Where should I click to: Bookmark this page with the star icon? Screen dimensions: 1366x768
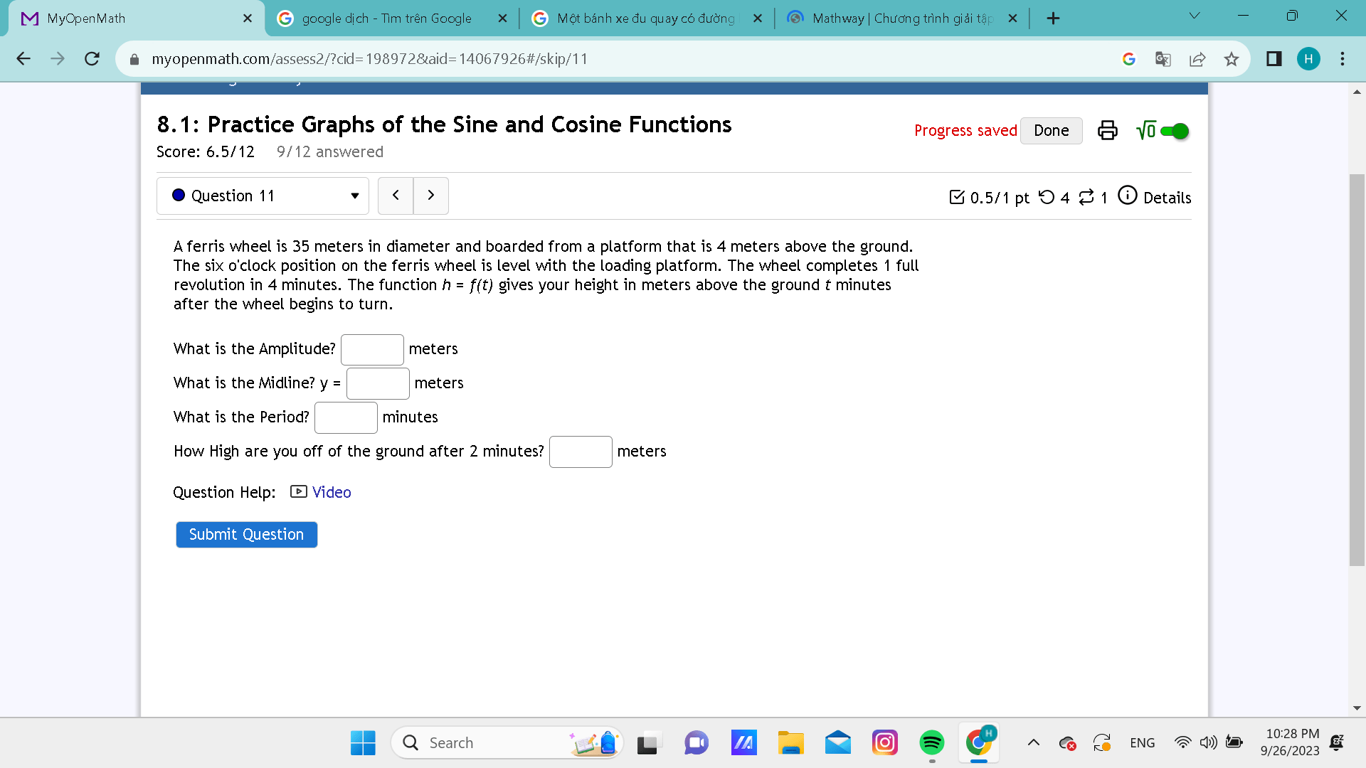pos(1232,59)
